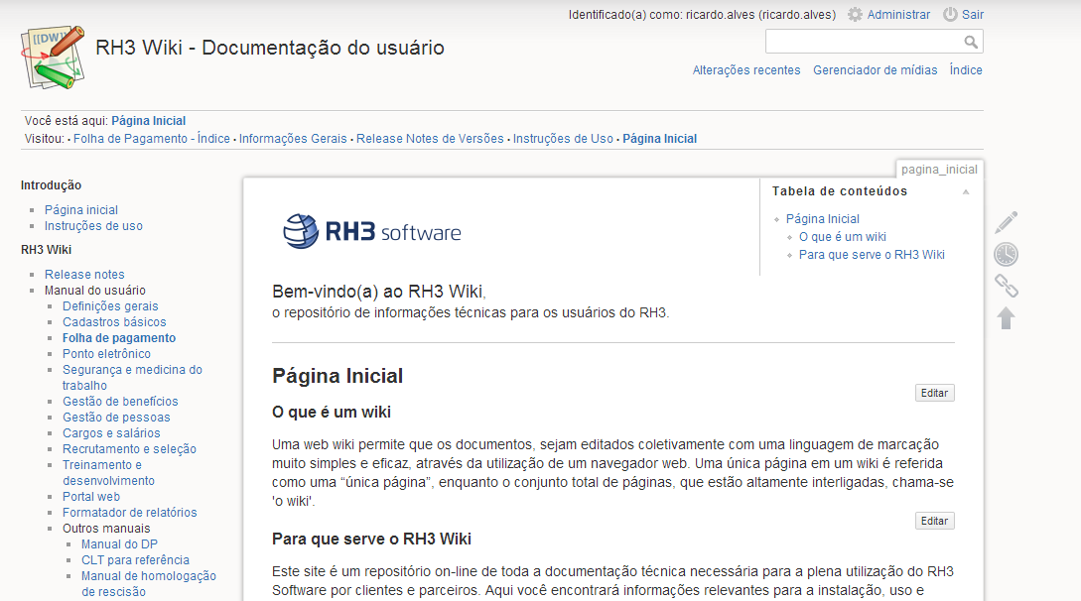Image resolution: width=1081 pixels, height=601 pixels.
Task: Open Gerenciador de mídias
Action: (x=875, y=70)
